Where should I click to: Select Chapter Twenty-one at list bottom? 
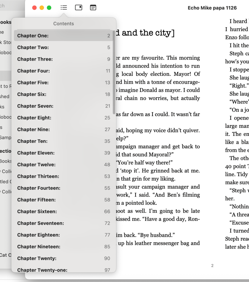[42, 270]
